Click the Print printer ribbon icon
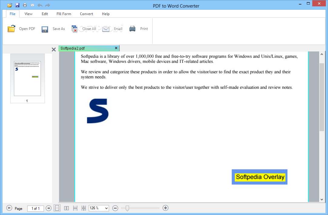Image resolution: width=328 pixels, height=215 pixels. click(x=132, y=29)
